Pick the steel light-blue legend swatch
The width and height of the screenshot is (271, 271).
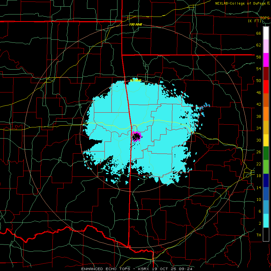pos(266,207)
